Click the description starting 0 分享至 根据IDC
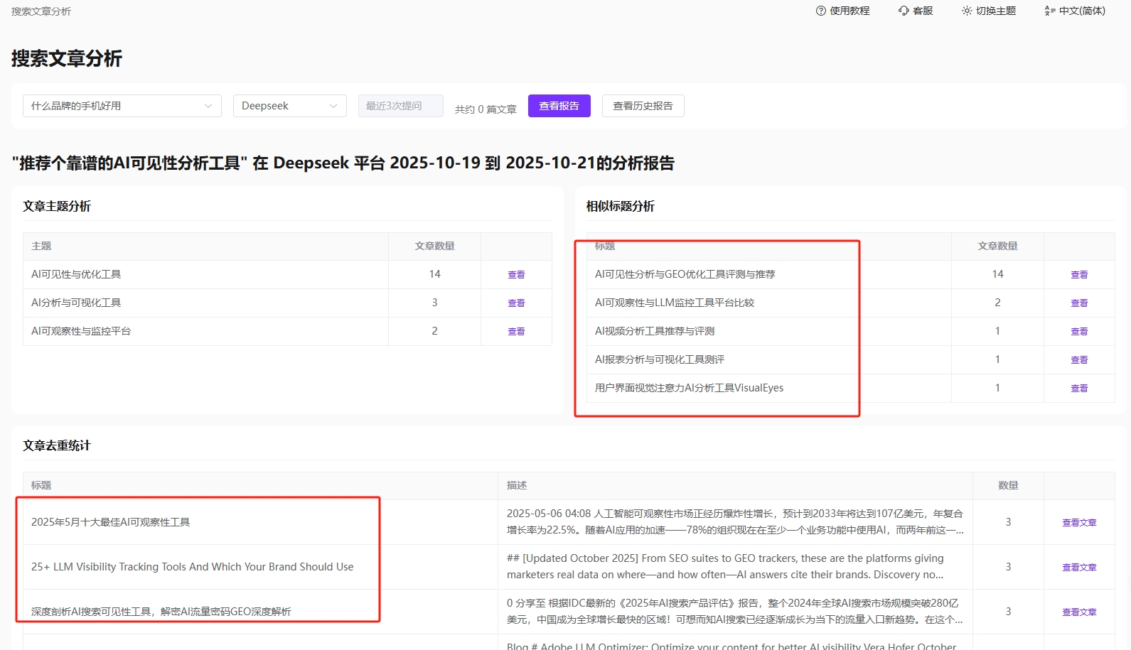The image size is (1131, 650). pyautogui.click(x=735, y=612)
